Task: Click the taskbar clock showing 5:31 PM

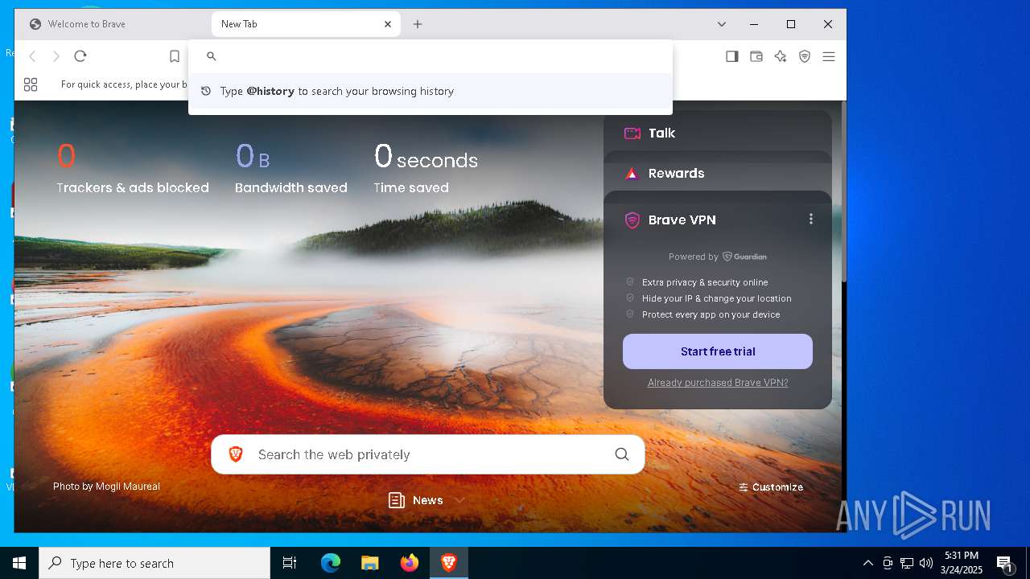Action: point(962,563)
